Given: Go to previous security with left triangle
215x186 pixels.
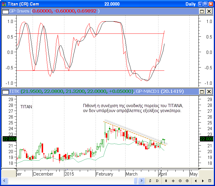Looking at the screenshot, I should (196, 181).
